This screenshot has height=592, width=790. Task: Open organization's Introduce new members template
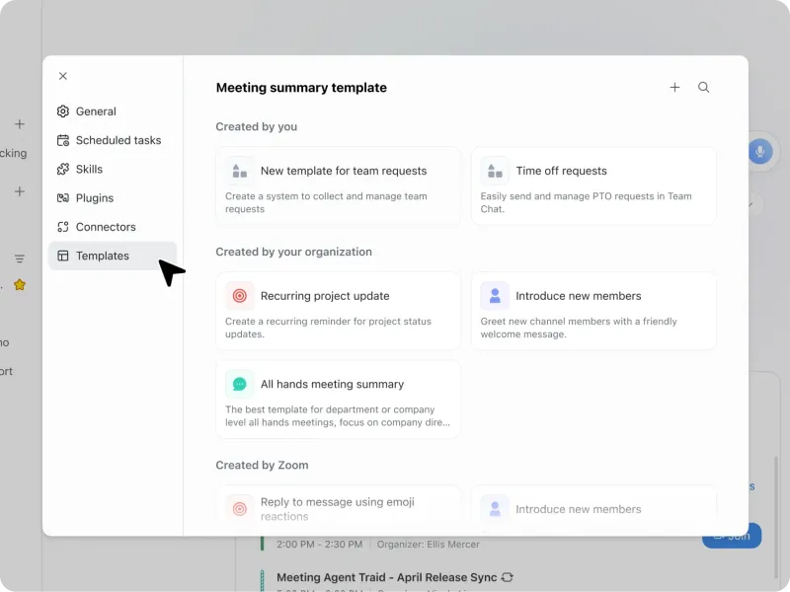(593, 311)
